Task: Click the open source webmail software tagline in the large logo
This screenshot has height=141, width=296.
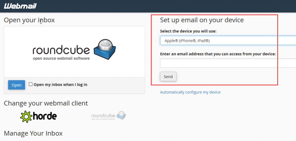Action: (x=61, y=59)
